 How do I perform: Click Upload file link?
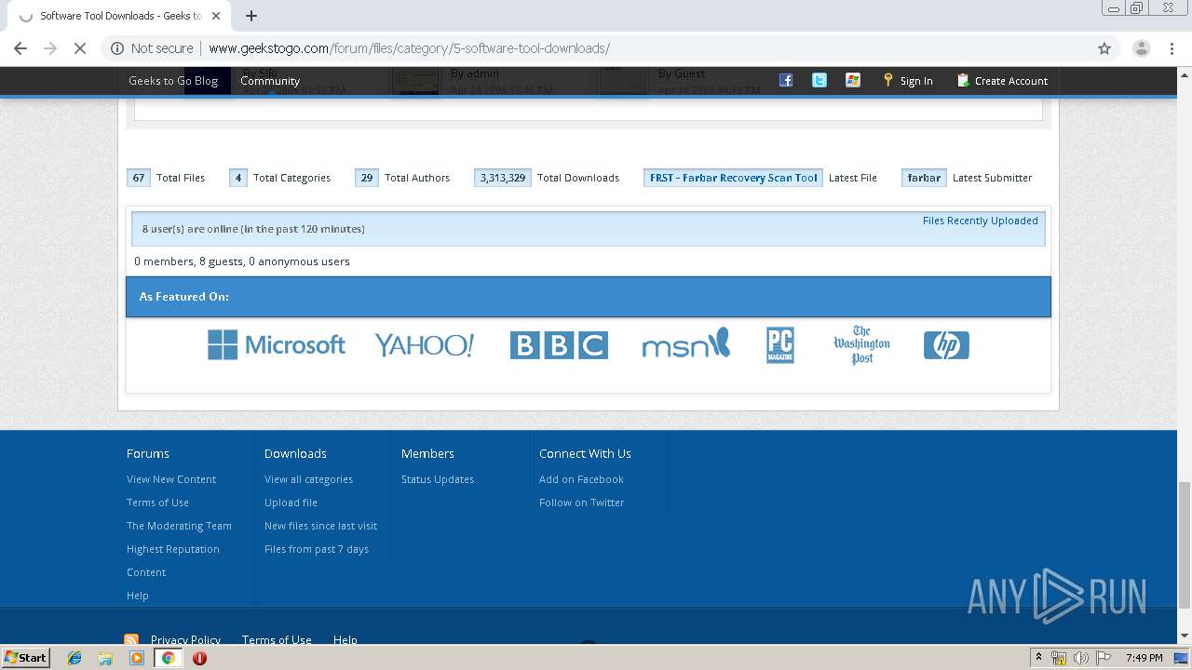coord(291,502)
